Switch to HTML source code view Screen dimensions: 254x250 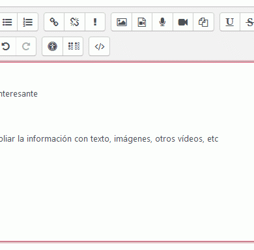[x=100, y=46]
